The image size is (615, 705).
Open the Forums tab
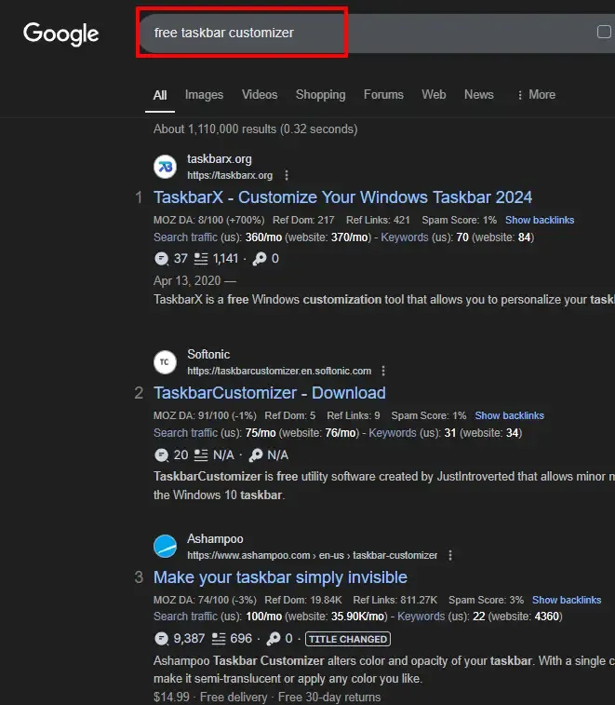point(383,94)
